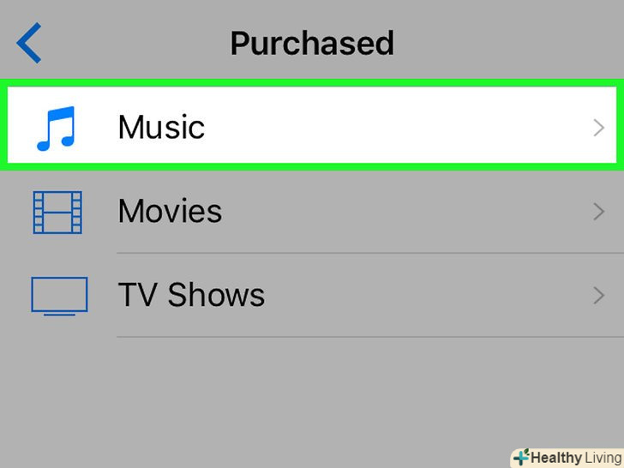Click the Healthy Living plus logo

[521, 458]
